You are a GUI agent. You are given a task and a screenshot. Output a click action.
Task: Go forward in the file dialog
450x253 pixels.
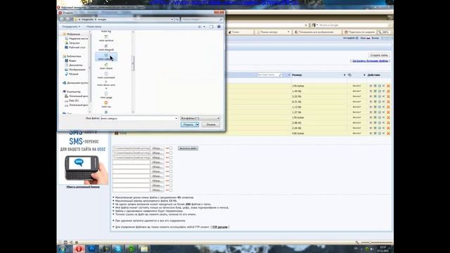(67, 19)
